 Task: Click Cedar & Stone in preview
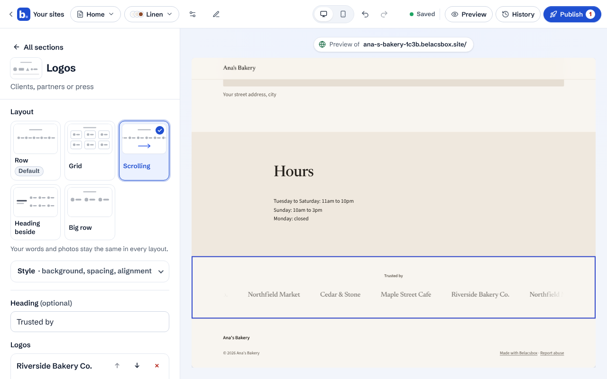click(x=340, y=295)
